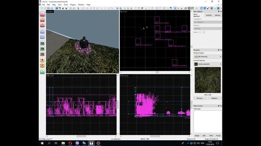Select the Block creation tool
This screenshot has height=146, width=261.
[42, 37]
